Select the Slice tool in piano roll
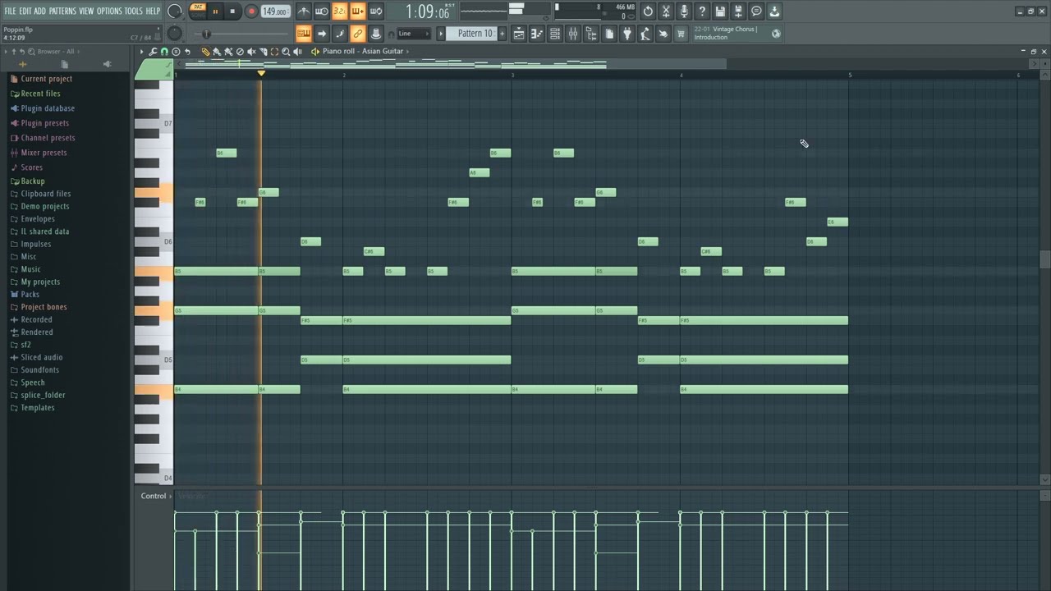The width and height of the screenshot is (1051, 591). tap(264, 51)
